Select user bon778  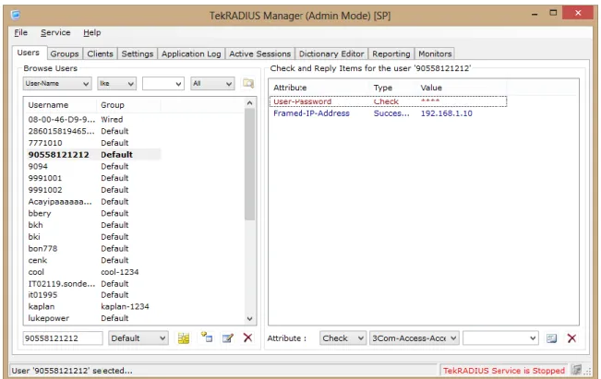coord(92,248)
